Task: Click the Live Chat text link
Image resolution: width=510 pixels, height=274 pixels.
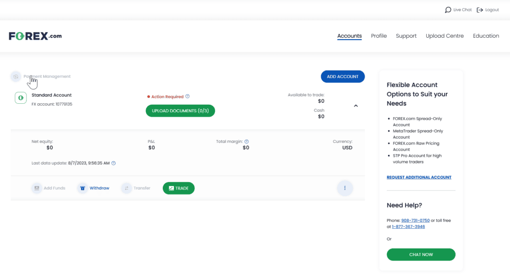Action: click(462, 10)
